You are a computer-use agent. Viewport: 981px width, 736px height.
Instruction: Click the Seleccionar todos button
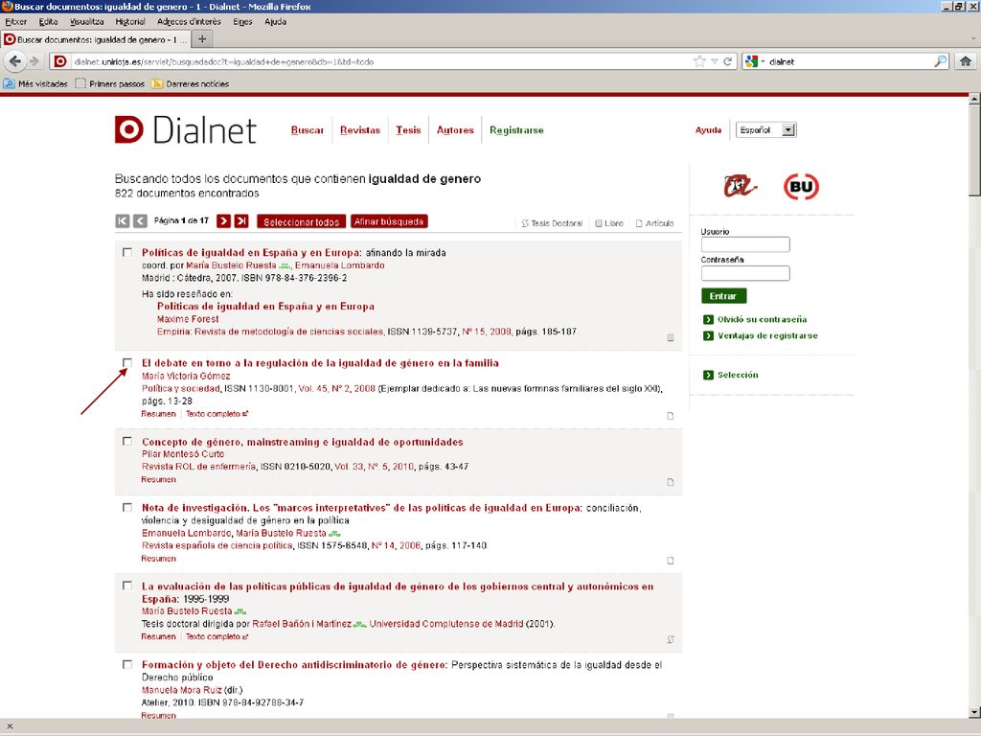click(301, 221)
